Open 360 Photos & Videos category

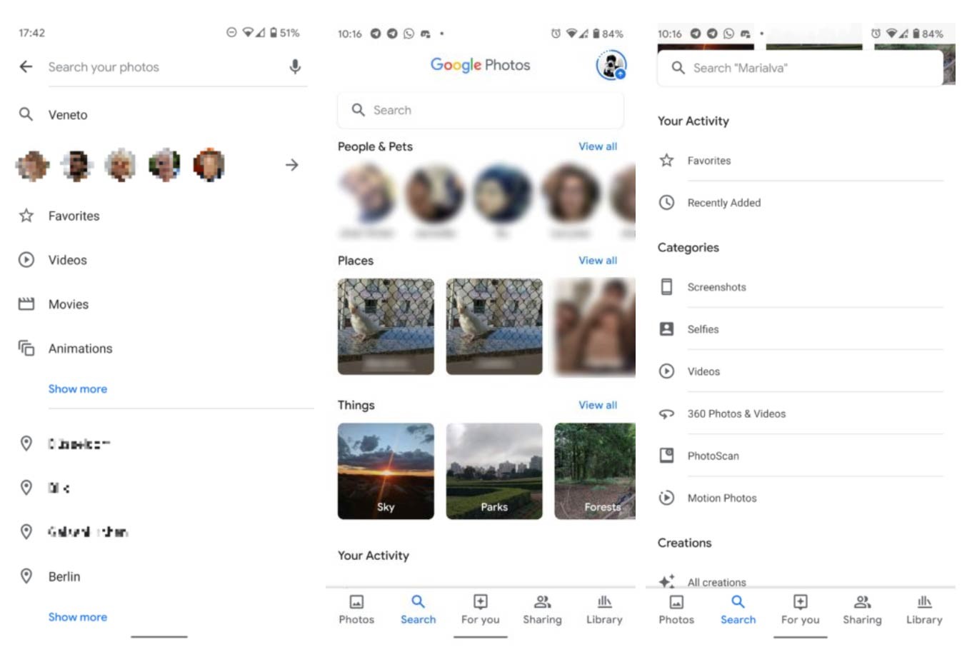pyautogui.click(x=801, y=413)
